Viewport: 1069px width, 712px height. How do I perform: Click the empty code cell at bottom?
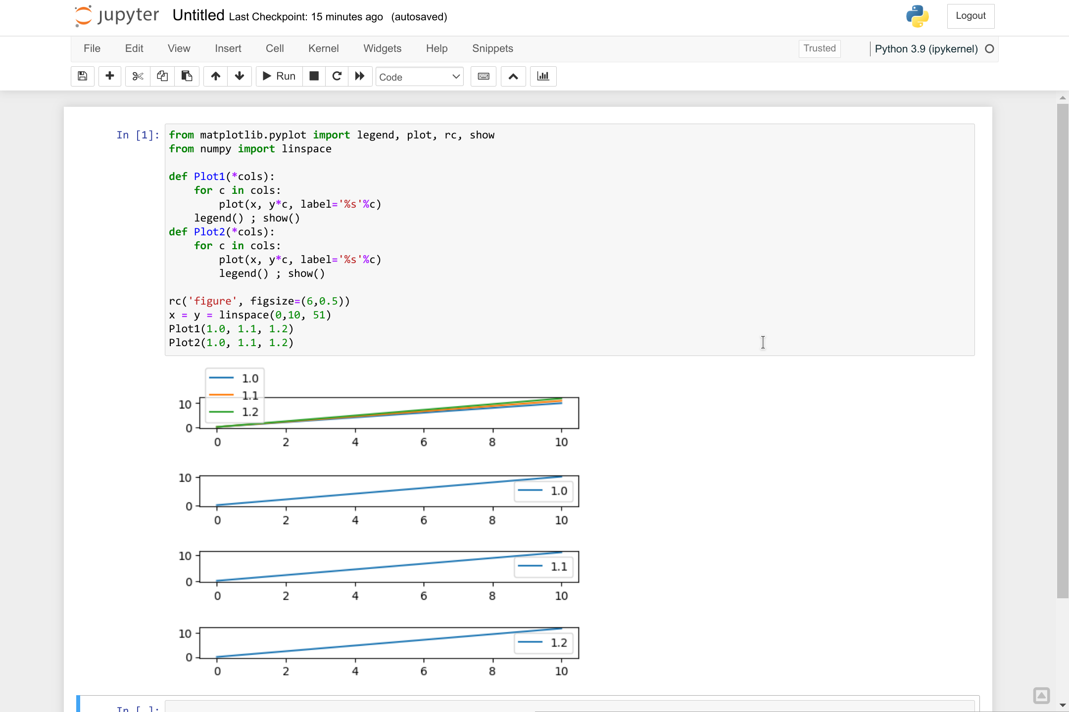click(x=570, y=706)
